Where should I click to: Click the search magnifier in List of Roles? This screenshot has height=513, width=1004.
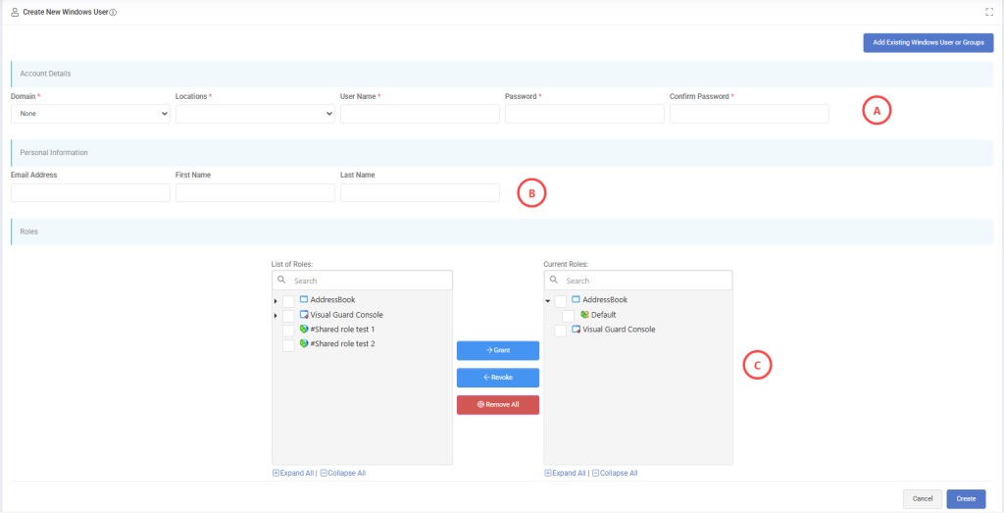[x=281, y=280]
